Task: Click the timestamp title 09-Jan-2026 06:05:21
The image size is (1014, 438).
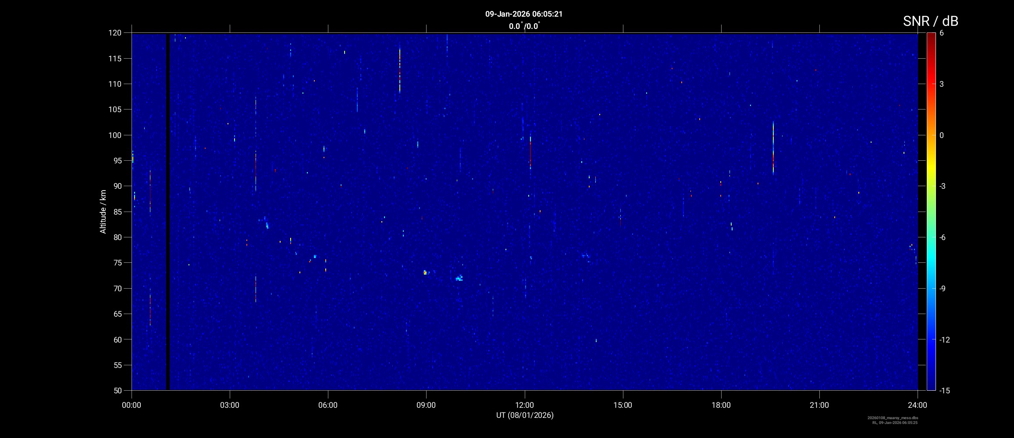Action: coord(523,14)
